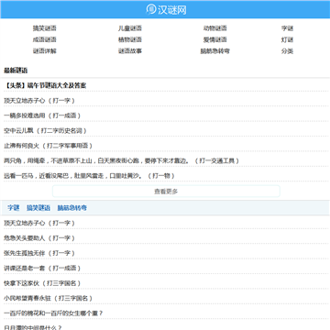Image resolution: width=330 pixels, height=330 pixels.
Task: Open the 讲课还是老一套 riddle
Action: pos(42,268)
